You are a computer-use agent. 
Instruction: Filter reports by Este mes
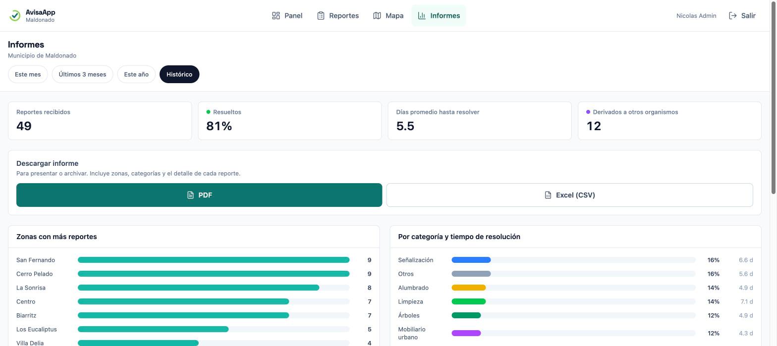(28, 74)
